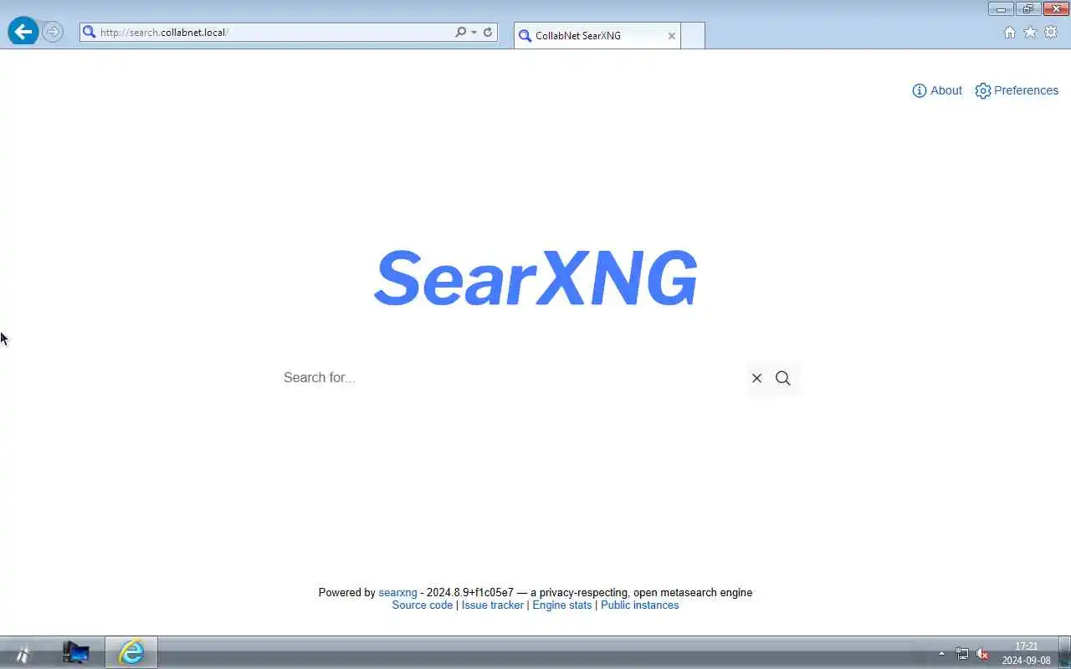This screenshot has height=669, width=1071.
Task: Submit search with magnifier button
Action: click(x=783, y=378)
